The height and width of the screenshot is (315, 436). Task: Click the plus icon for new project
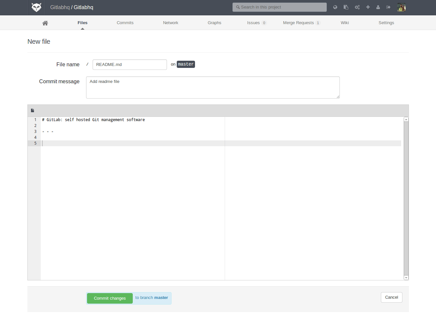[368, 7]
